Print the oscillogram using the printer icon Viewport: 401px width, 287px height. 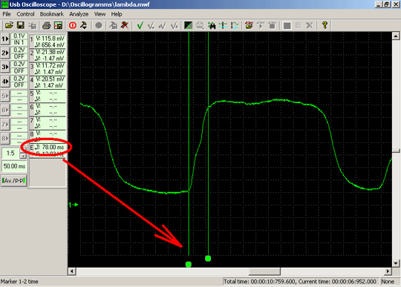46,25
